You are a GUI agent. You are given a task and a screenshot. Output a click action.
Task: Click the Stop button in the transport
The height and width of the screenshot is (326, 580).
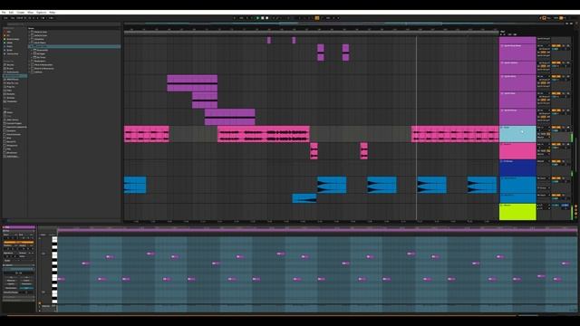(263, 18)
